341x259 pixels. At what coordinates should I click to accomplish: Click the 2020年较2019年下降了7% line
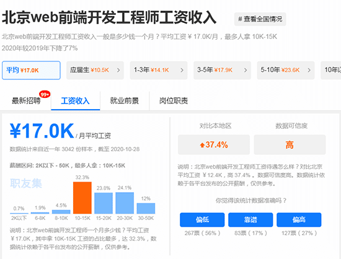[40, 48]
